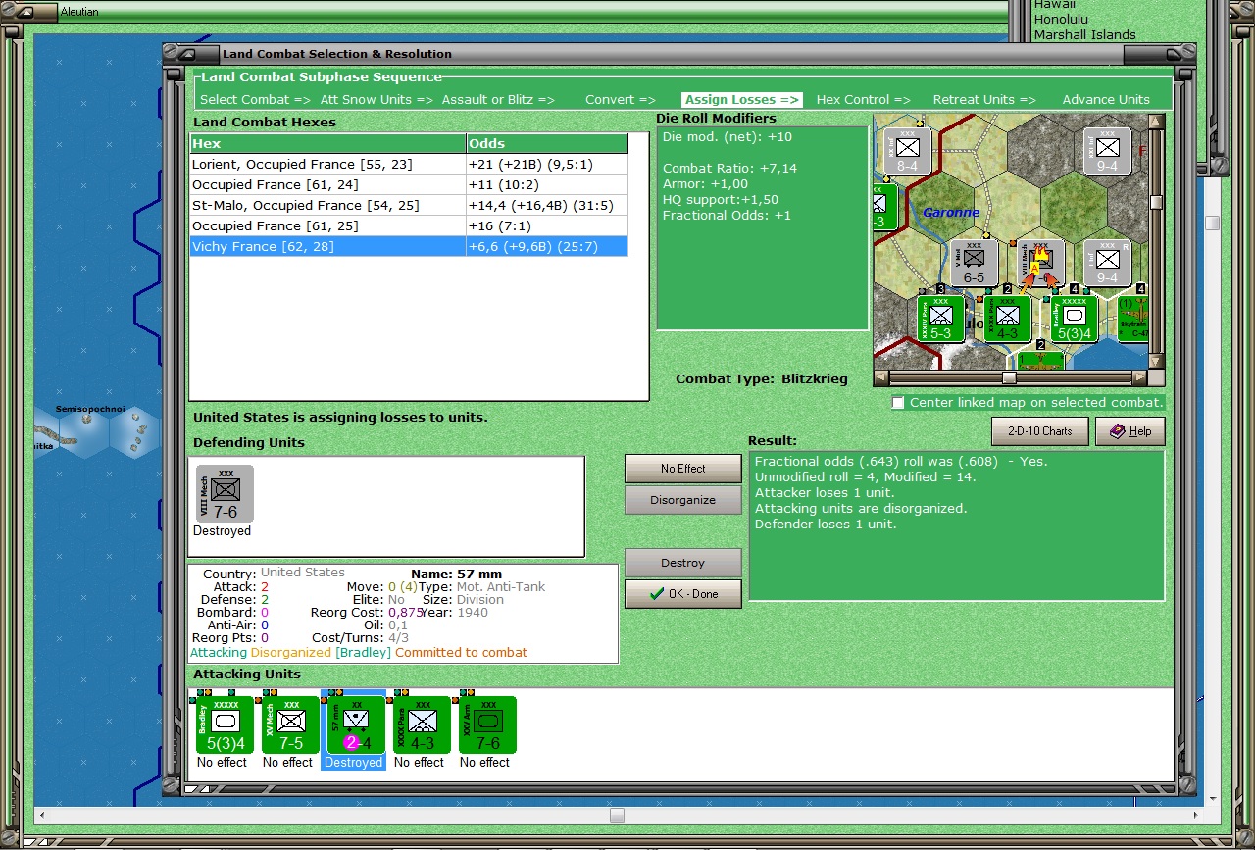The height and width of the screenshot is (850, 1255).
Task: Click Assign Losses subphase step
Action: coord(742,100)
